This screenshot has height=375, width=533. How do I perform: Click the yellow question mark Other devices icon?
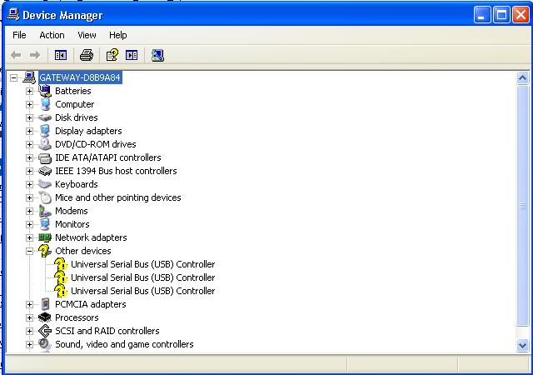coord(45,251)
